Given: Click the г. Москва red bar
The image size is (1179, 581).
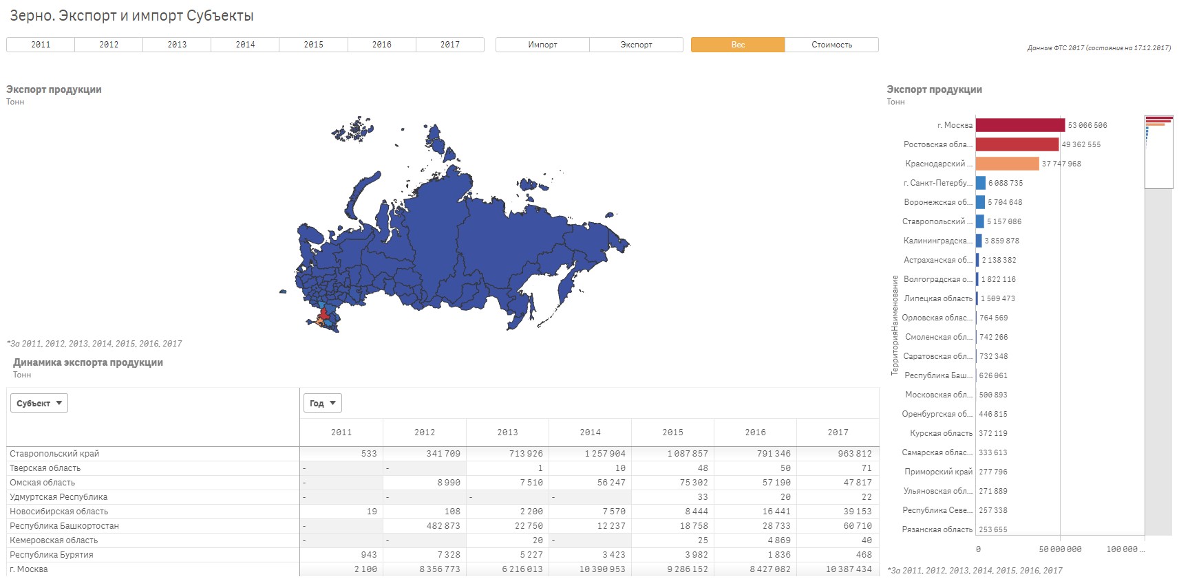Looking at the screenshot, I should 1020,125.
